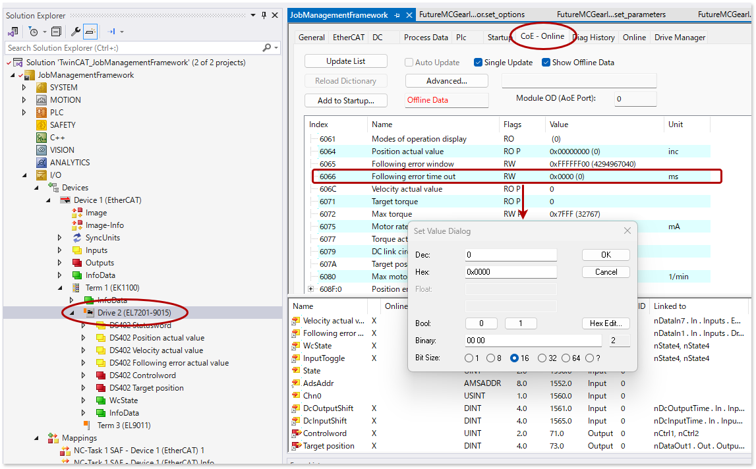Expand DS402 Position actual value node
Image resolution: width=756 pixels, height=469 pixels.
[x=84, y=338]
